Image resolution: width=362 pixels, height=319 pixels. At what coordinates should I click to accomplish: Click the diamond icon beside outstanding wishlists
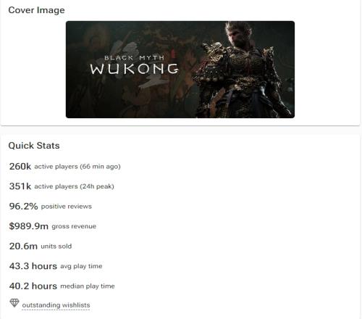coord(14,303)
